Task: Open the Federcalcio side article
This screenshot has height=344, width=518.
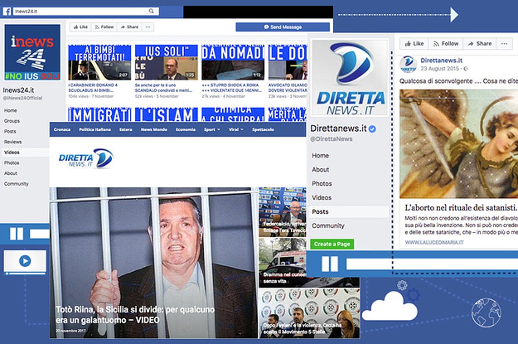Action: click(x=282, y=212)
